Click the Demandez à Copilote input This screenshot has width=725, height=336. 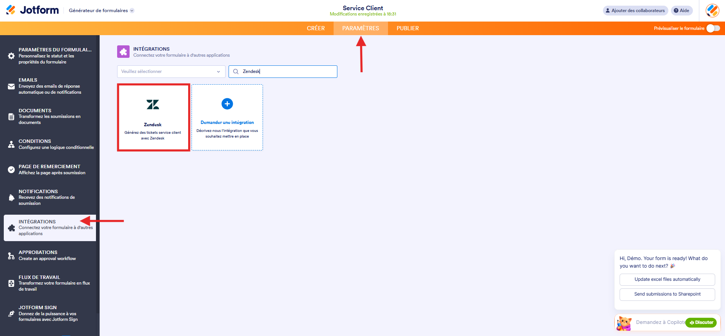click(x=660, y=322)
